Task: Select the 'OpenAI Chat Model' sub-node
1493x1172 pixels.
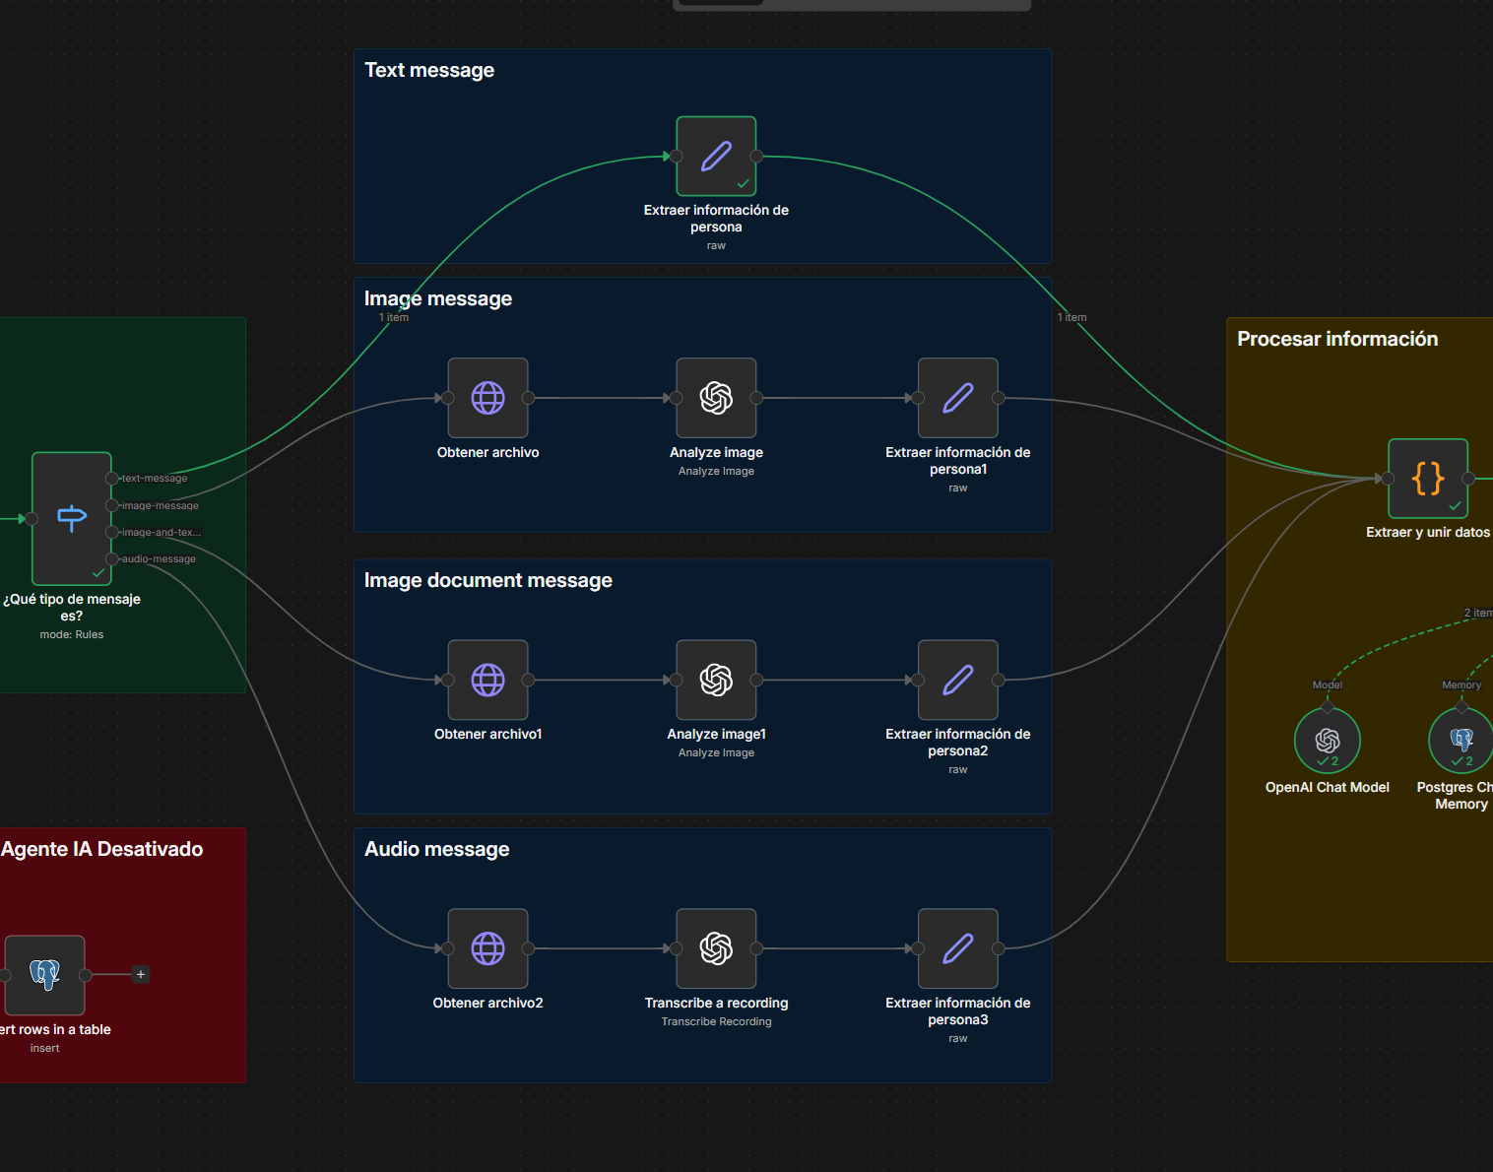Action: [1327, 741]
